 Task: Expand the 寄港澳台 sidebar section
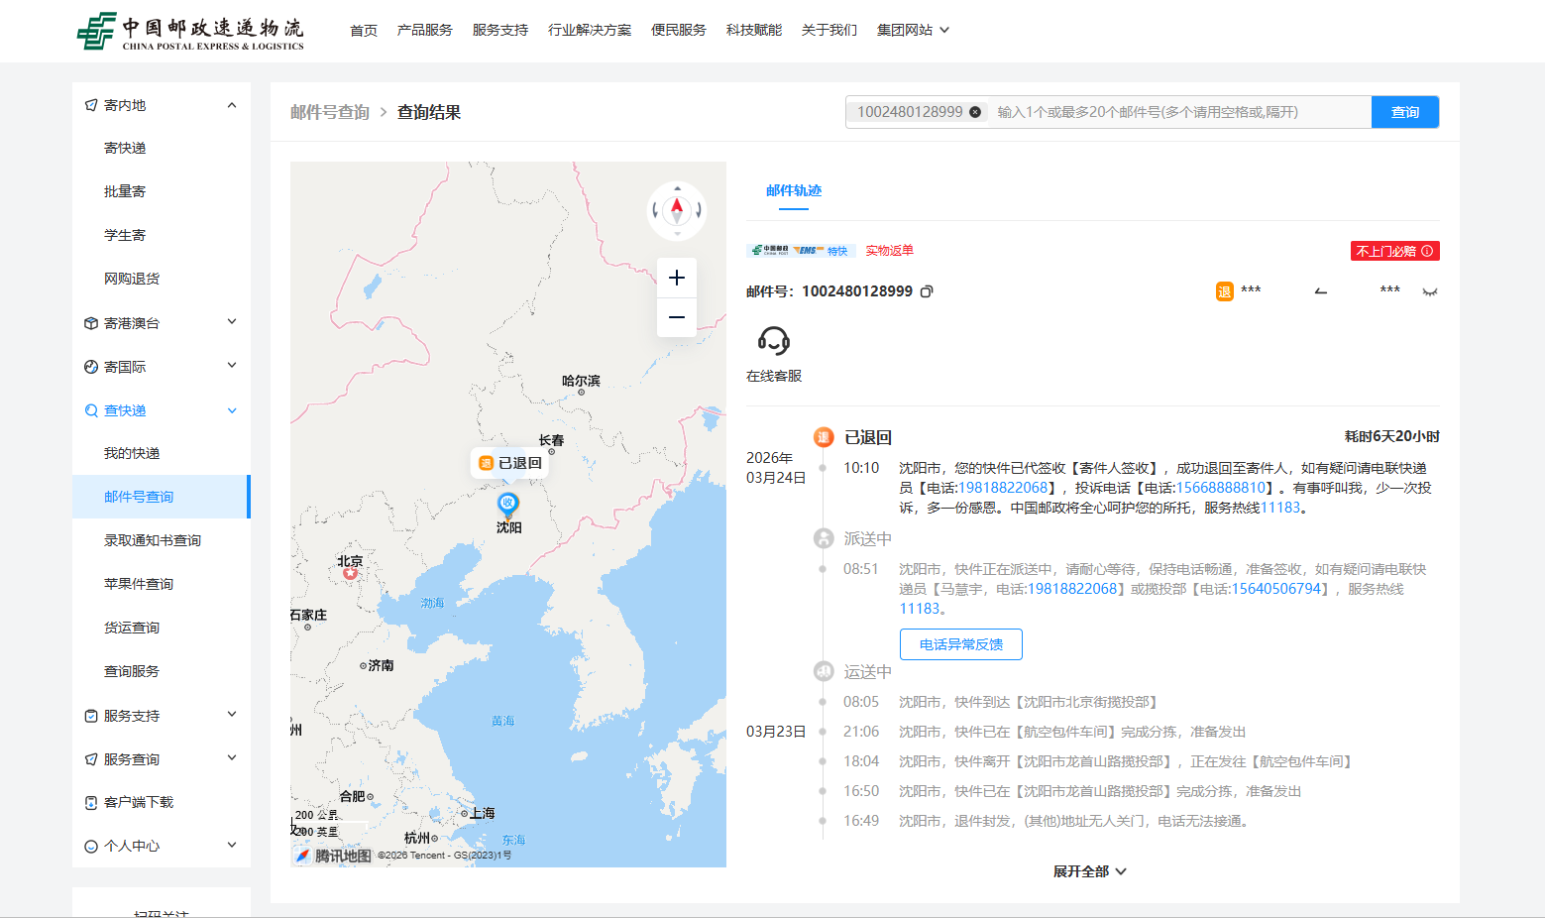tap(232, 322)
